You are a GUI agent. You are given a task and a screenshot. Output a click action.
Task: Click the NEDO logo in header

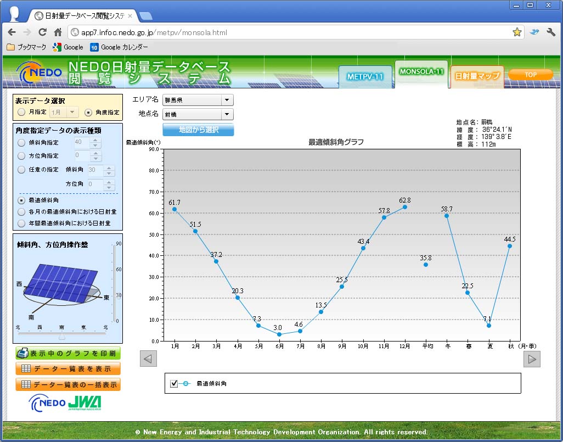click(x=40, y=73)
